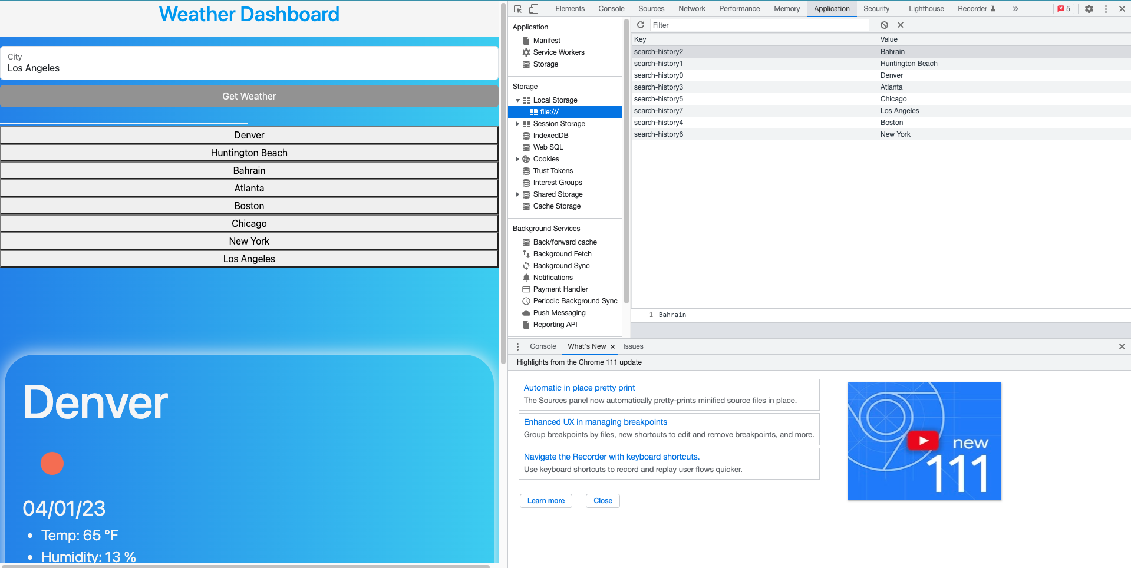Click the New York history button
This screenshot has width=1131, height=568.
tap(249, 241)
